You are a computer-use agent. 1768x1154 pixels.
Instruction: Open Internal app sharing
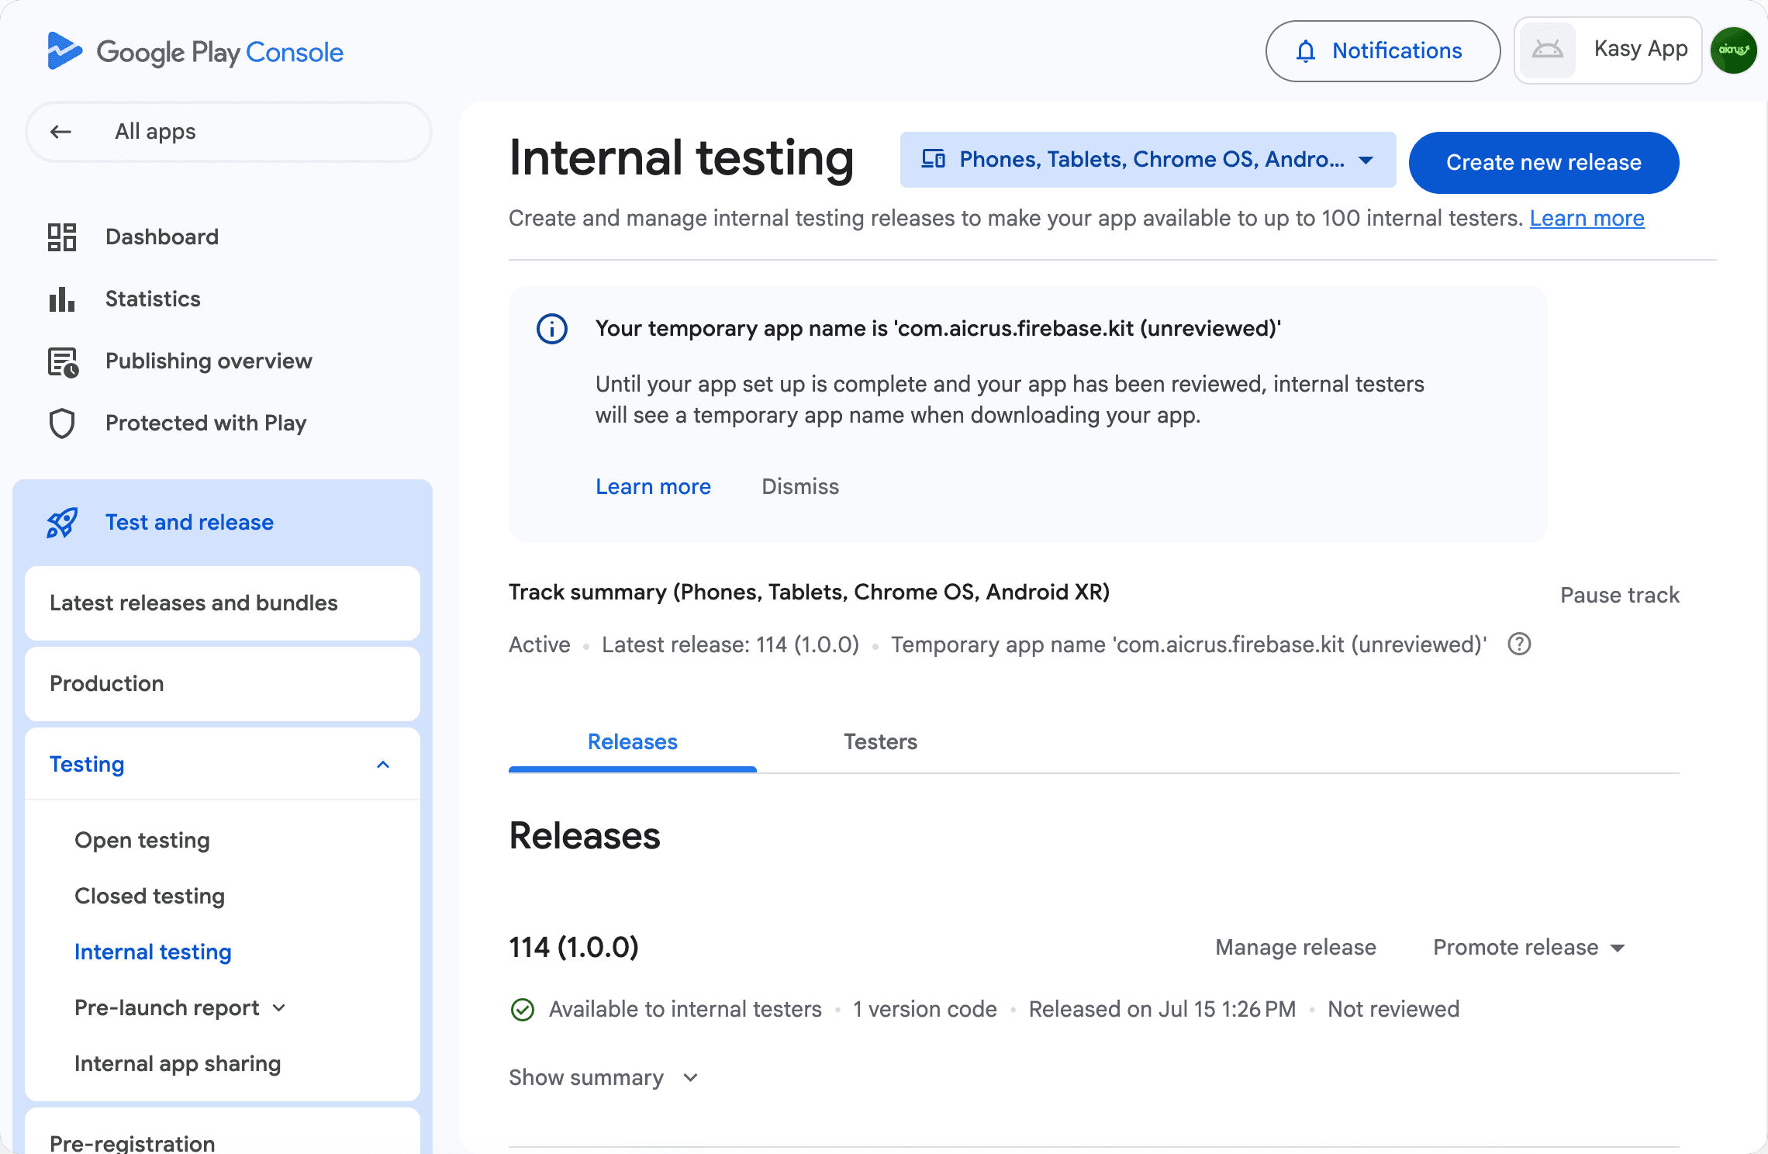click(x=178, y=1064)
